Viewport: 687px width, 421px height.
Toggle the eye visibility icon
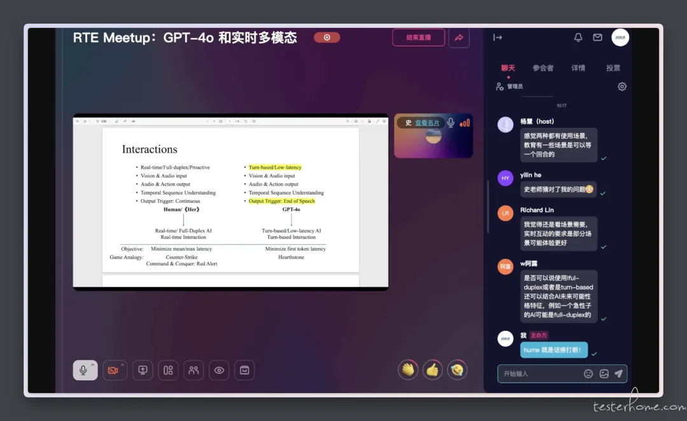point(219,370)
